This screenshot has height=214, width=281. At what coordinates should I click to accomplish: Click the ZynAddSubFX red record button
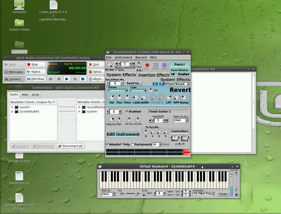point(147,65)
